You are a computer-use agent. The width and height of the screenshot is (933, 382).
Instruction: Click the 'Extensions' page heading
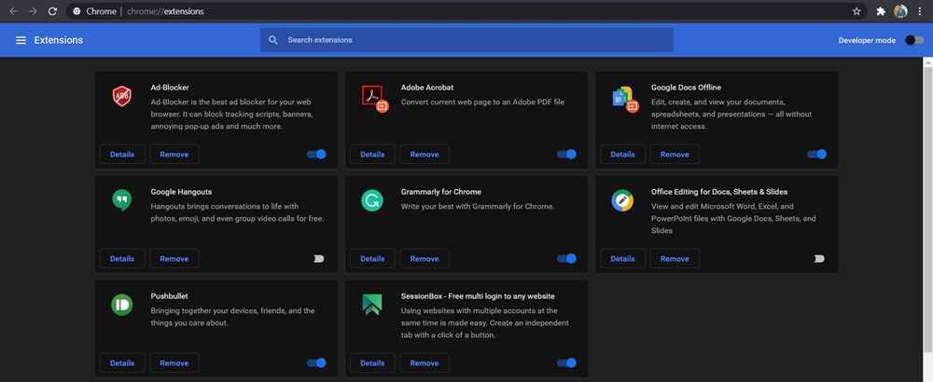click(58, 40)
